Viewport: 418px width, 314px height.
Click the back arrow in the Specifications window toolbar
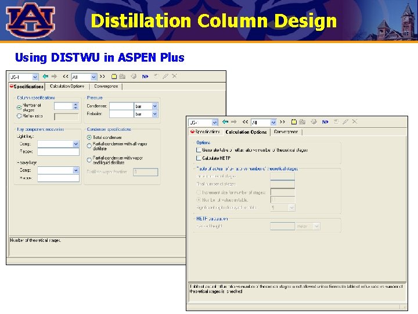(46, 76)
